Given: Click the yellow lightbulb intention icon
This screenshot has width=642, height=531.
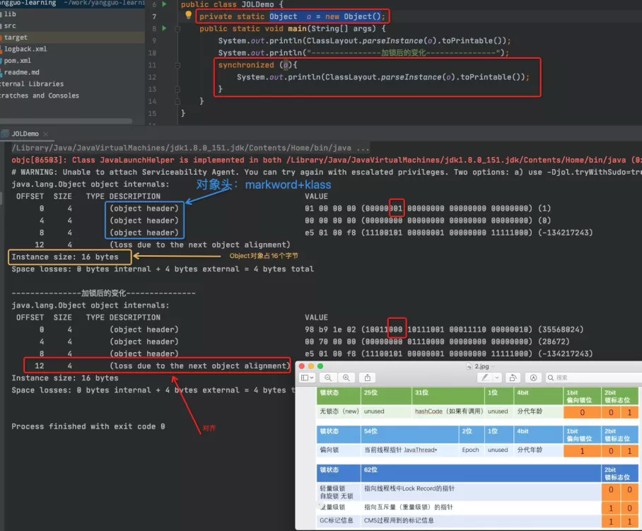Looking at the screenshot, I should tap(187, 15).
